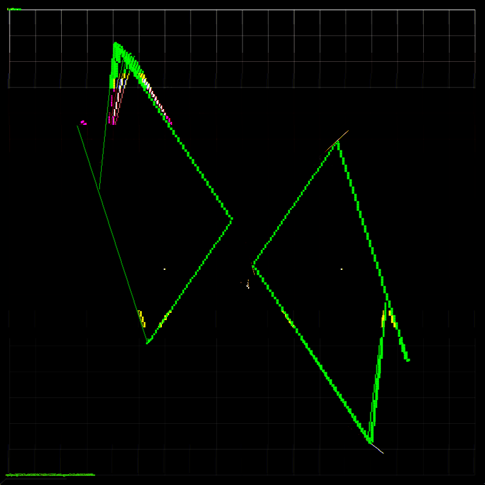
Task: Click the bottom vertex of the left diamond
Action: click(x=147, y=343)
